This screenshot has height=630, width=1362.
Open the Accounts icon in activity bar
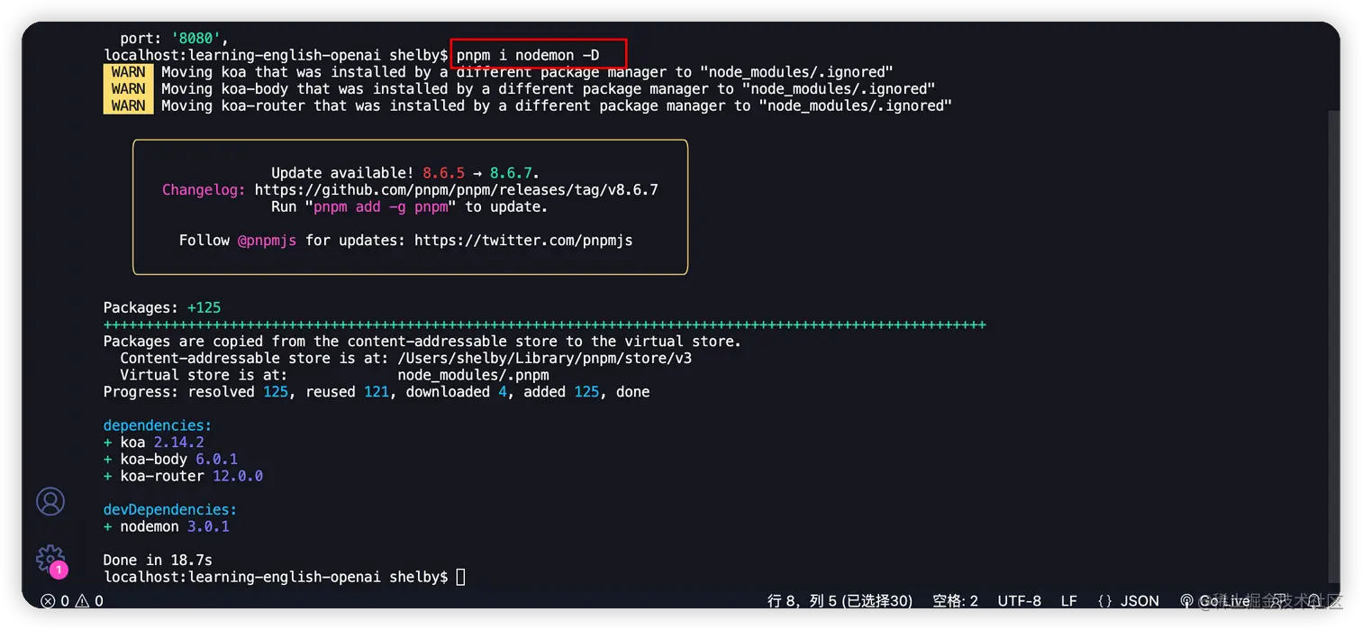pos(50,502)
